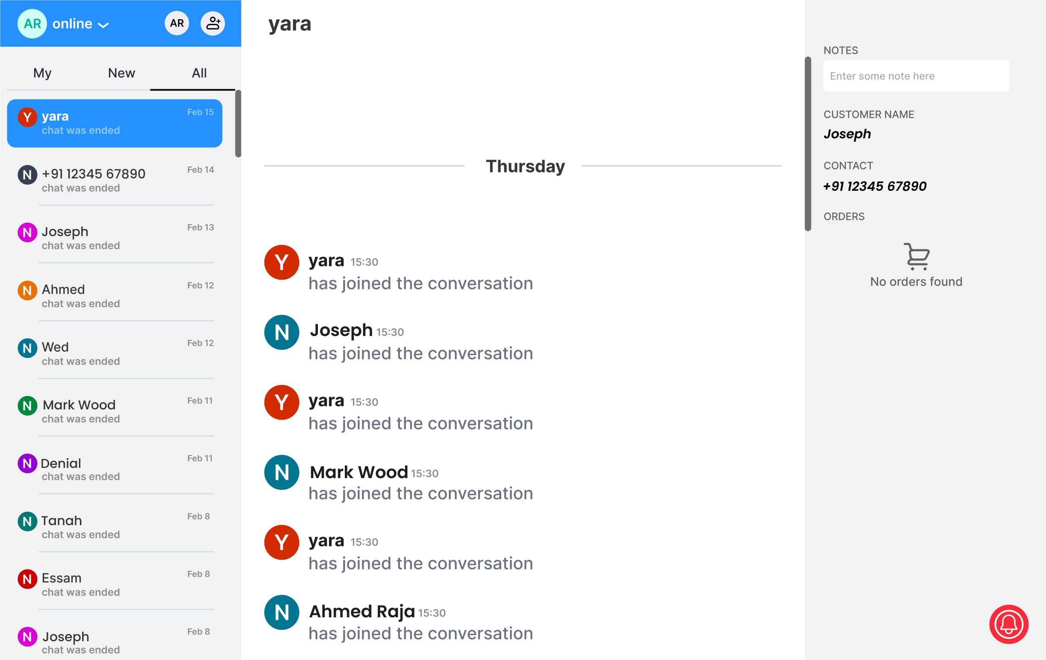This screenshot has height=660, width=1046.
Task: Click the green AR status avatar
Action: [x=32, y=23]
